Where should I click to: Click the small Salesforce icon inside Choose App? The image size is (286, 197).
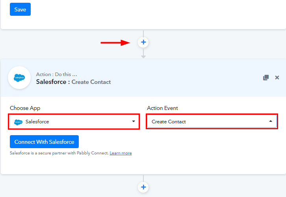click(x=19, y=122)
